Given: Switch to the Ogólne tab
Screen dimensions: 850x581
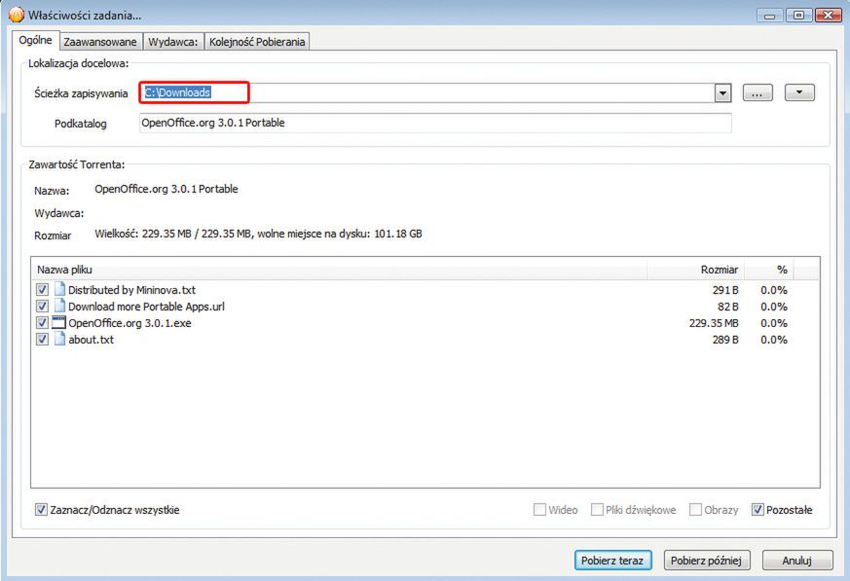Looking at the screenshot, I should (35, 40).
